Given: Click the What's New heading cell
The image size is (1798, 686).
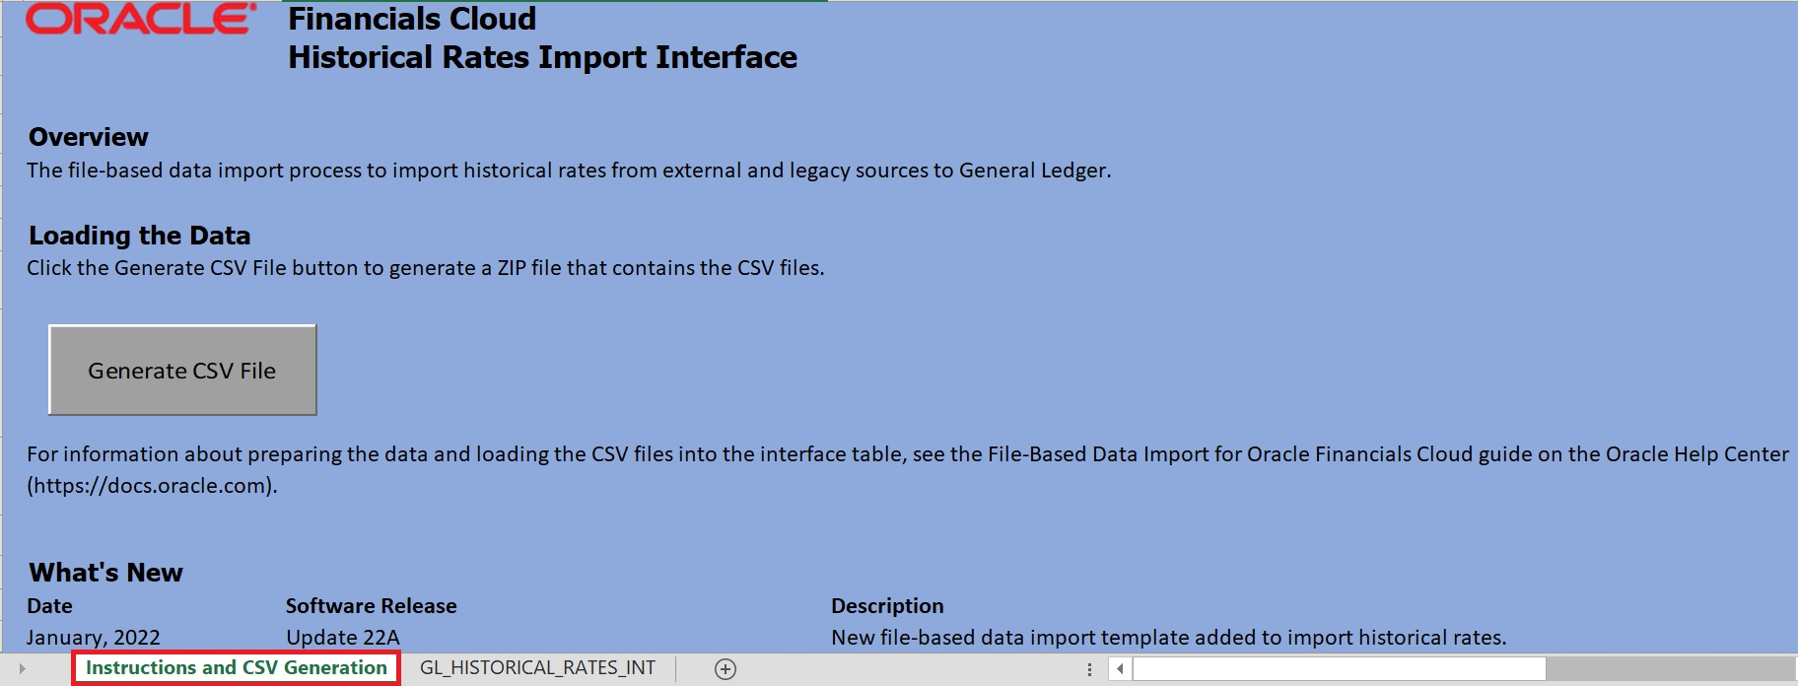Looking at the screenshot, I should pos(105,573).
